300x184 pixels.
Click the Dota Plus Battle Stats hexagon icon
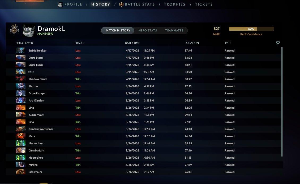coord(121,4)
